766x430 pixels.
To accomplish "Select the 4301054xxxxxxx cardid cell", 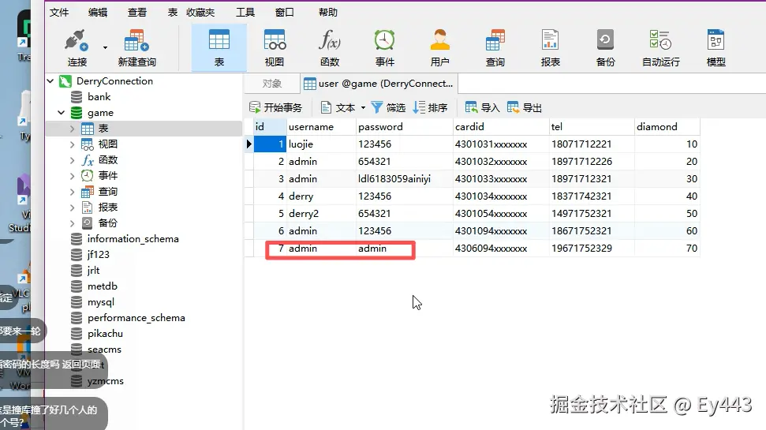I will point(501,214).
